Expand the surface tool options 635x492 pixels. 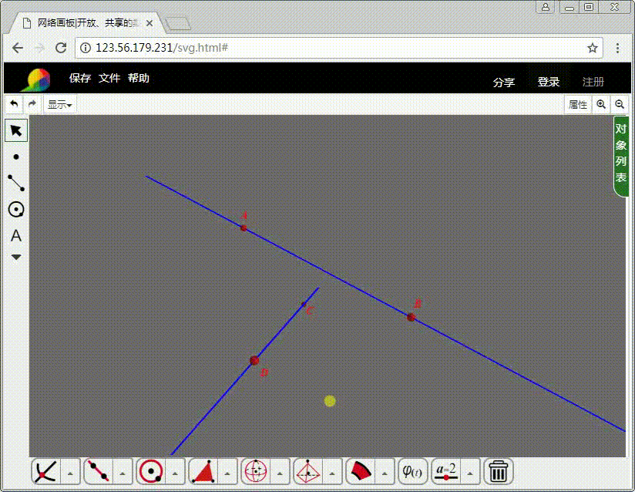coord(385,473)
